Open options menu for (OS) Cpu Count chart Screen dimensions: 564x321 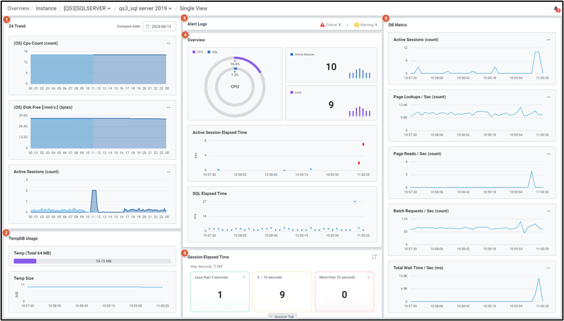coord(169,43)
